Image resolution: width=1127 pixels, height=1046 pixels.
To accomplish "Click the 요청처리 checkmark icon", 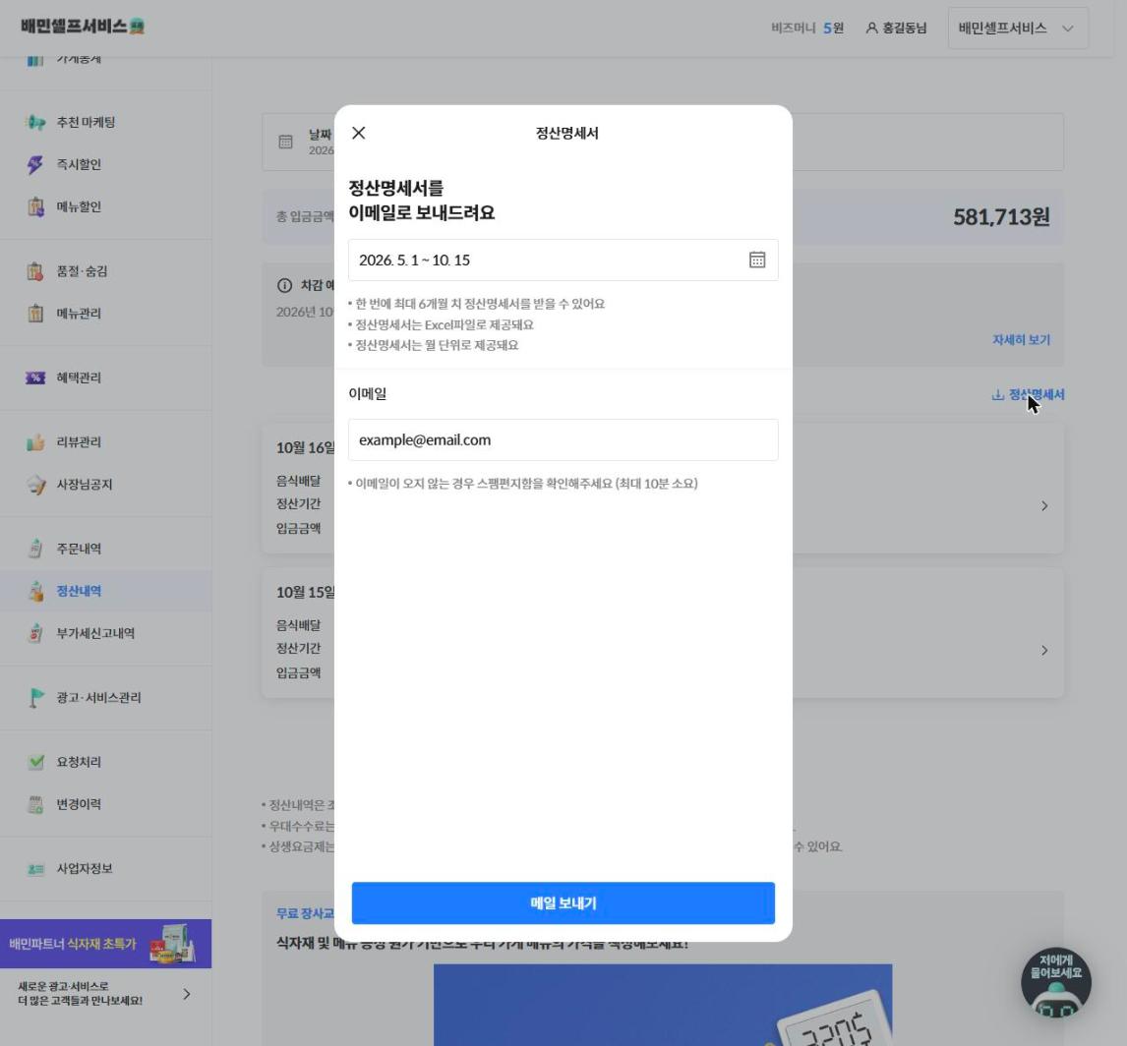I will click(35, 762).
